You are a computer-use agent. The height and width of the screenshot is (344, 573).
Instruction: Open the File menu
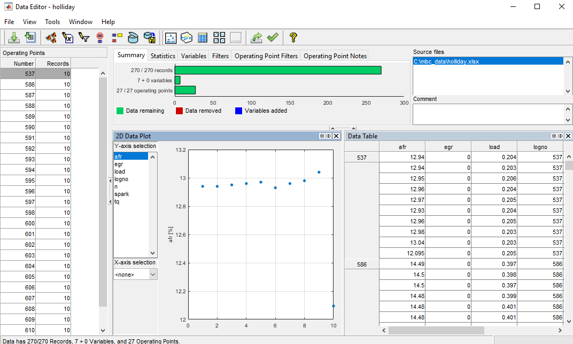[9, 22]
